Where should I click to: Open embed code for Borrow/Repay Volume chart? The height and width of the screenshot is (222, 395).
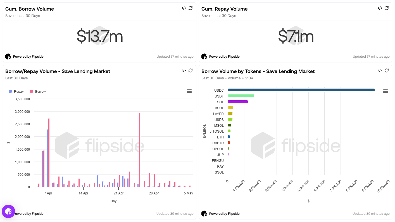click(184, 70)
